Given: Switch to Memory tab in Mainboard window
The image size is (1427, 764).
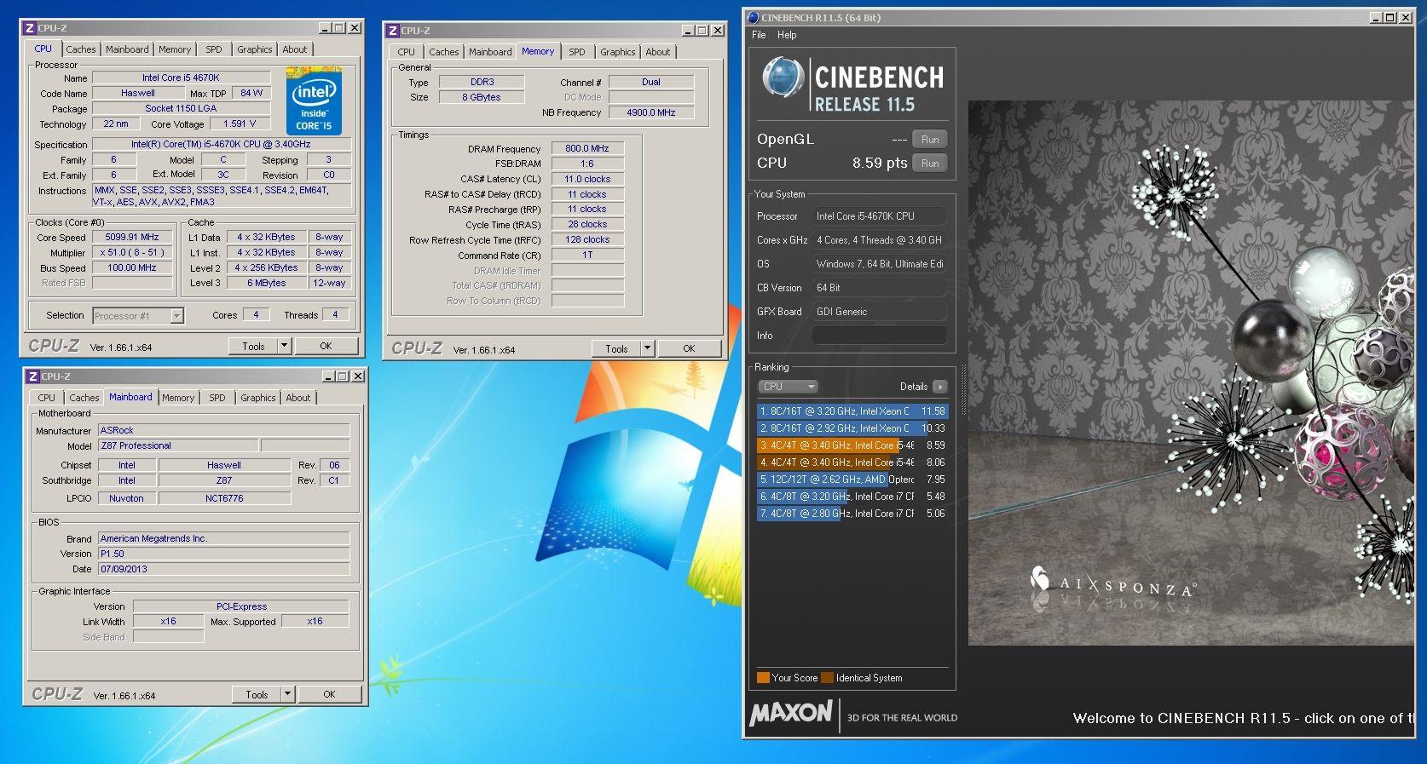Looking at the screenshot, I should point(178,398).
